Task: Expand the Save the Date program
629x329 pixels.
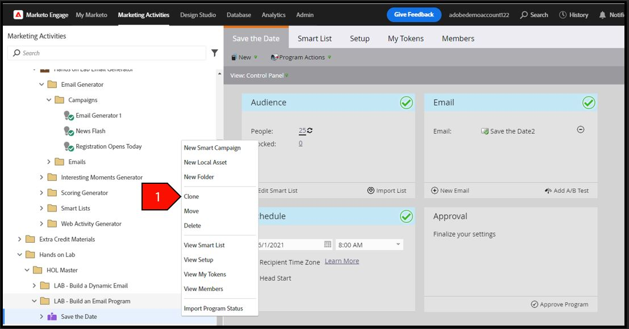Action: [41, 317]
